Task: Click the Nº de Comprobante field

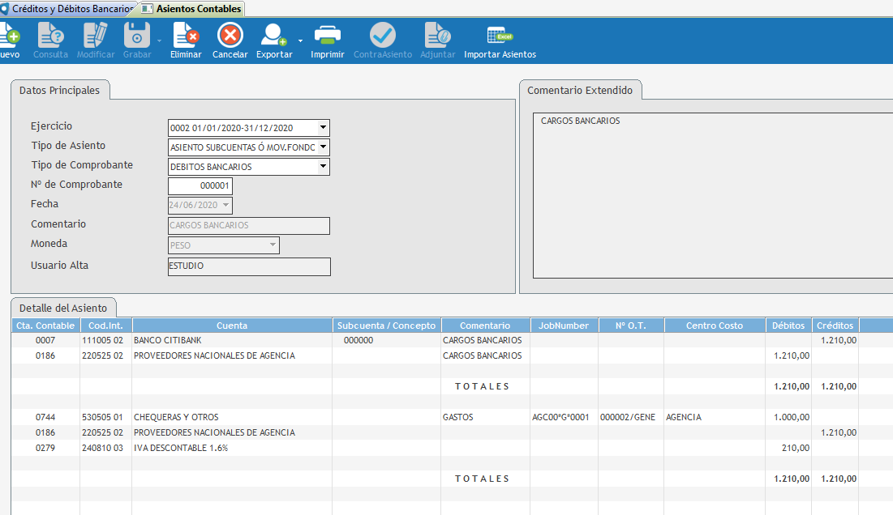Action: pyautogui.click(x=200, y=185)
